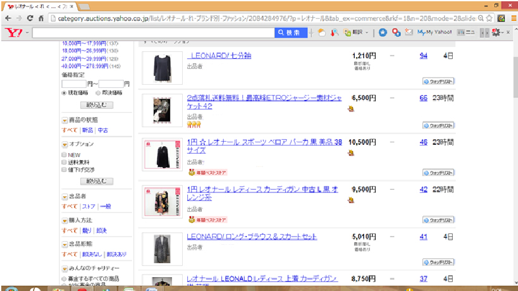
Task: Click 絞り込む button under options
Action: (x=97, y=181)
